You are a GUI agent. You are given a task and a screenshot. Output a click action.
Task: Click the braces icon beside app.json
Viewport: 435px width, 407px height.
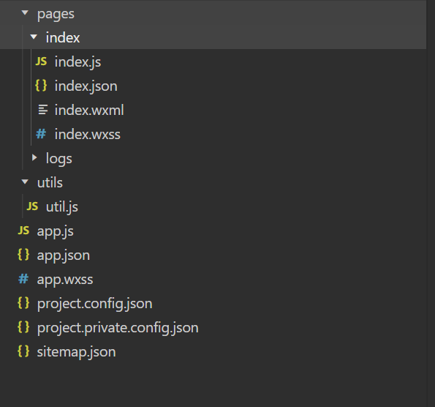[x=23, y=255]
